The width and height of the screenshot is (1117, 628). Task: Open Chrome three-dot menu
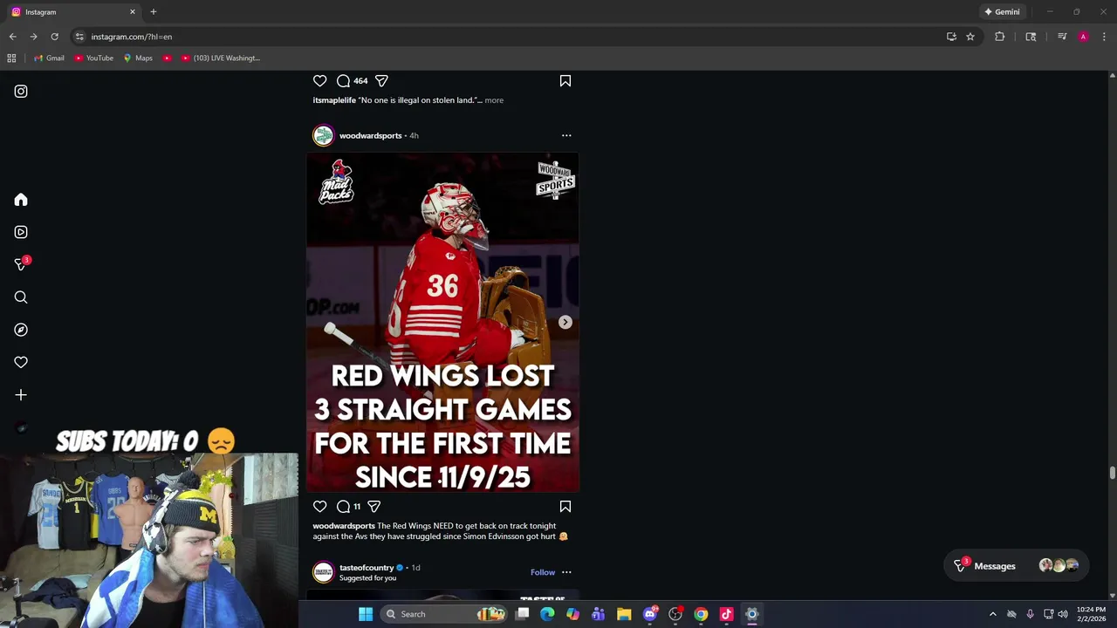pos(1104,37)
